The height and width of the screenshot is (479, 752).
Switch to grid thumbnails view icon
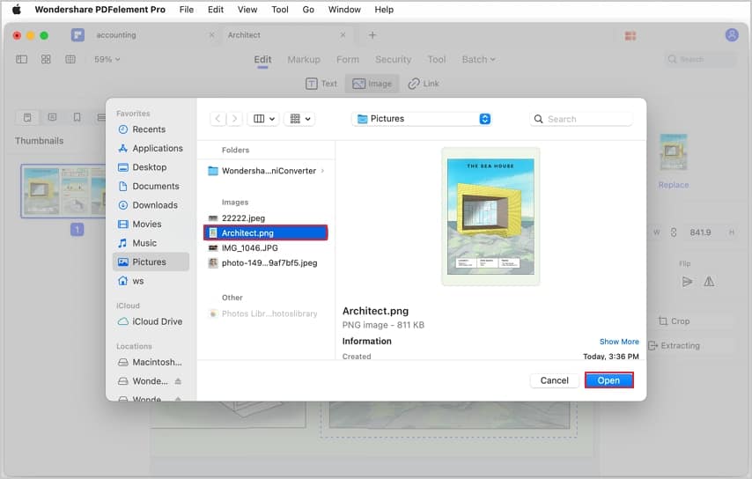(x=46, y=60)
